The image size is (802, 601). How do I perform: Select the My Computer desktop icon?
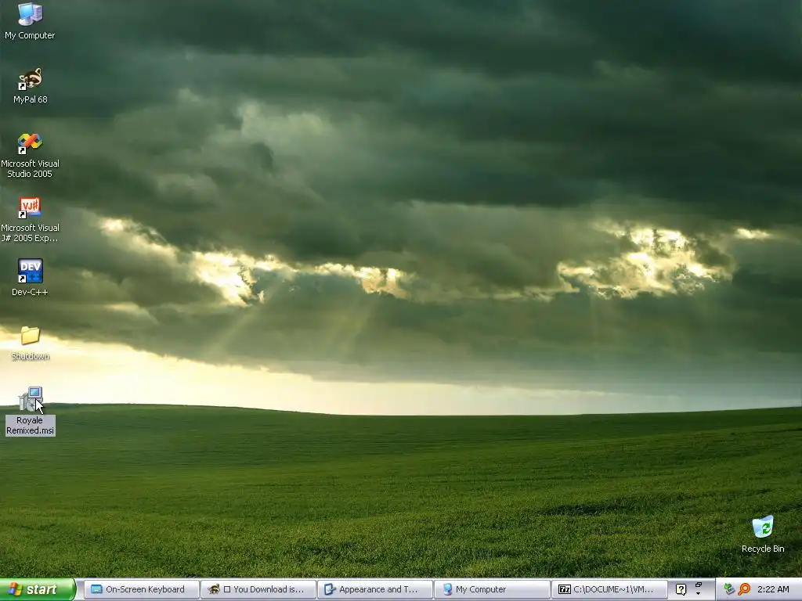[x=30, y=21]
